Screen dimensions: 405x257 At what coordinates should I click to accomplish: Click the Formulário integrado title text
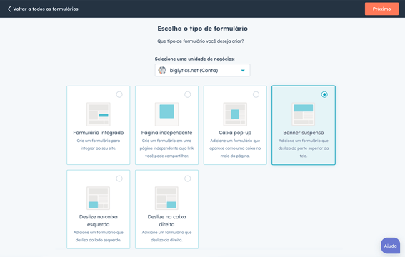point(98,133)
